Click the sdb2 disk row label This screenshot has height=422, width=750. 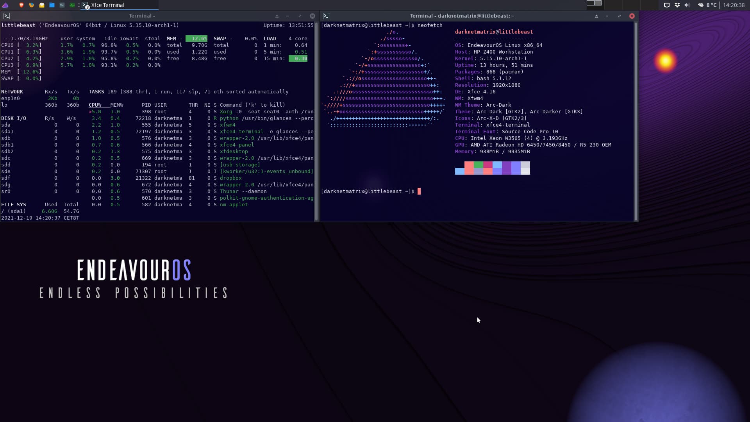point(7,151)
